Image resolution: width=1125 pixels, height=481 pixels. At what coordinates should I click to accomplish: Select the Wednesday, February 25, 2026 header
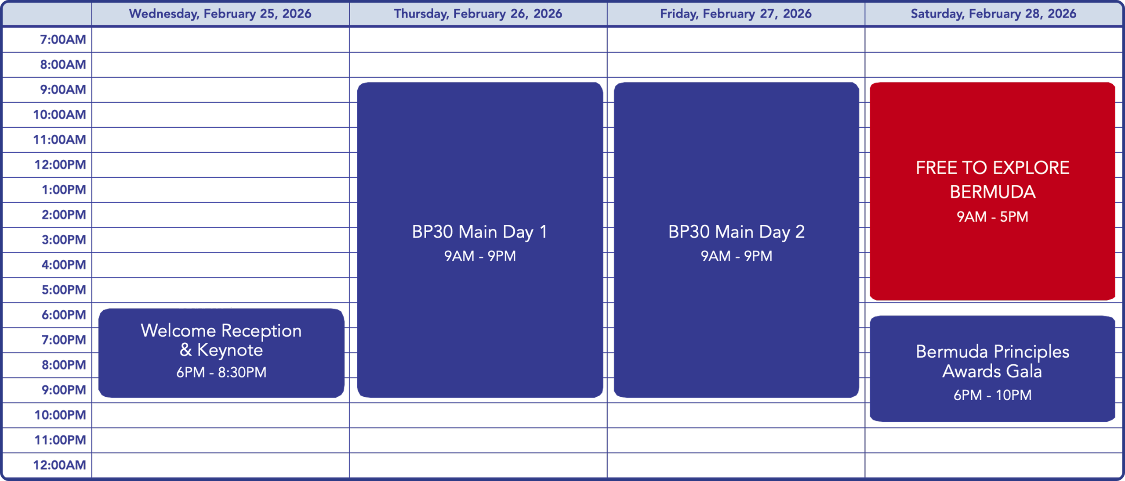tap(220, 14)
